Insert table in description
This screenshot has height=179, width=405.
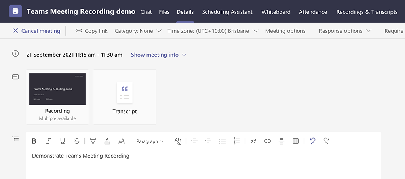(x=296, y=141)
